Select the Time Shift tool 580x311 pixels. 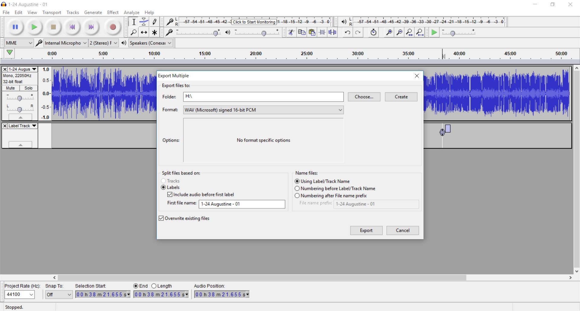[x=144, y=32]
